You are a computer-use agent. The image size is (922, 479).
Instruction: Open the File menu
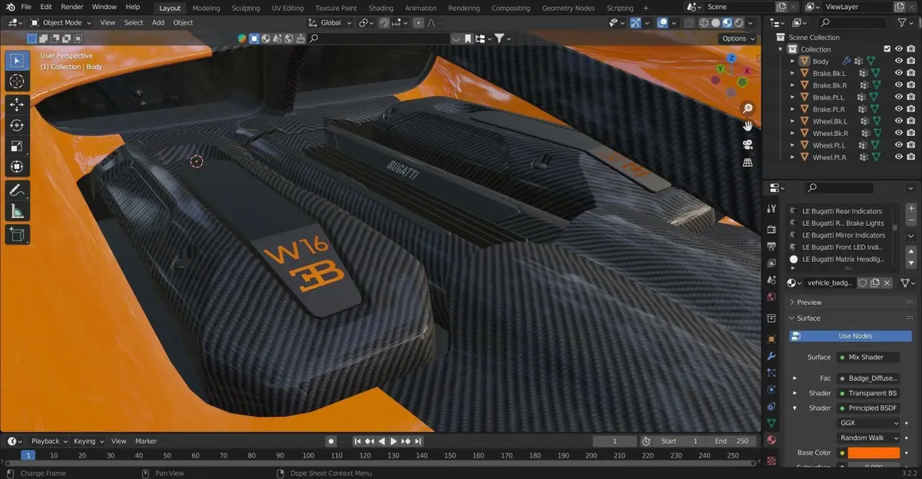pos(26,7)
